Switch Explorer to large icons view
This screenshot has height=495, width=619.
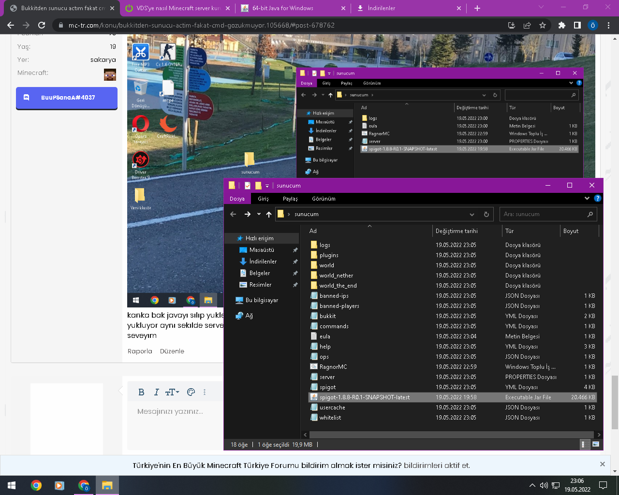coord(596,444)
